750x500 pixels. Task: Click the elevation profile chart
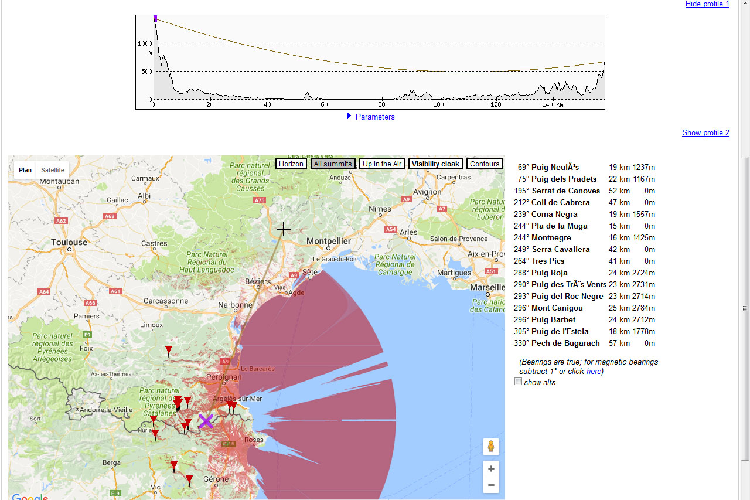(x=370, y=62)
